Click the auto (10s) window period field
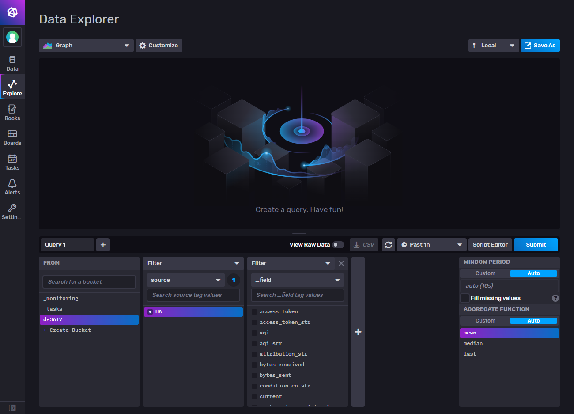The image size is (574, 414). pos(510,286)
